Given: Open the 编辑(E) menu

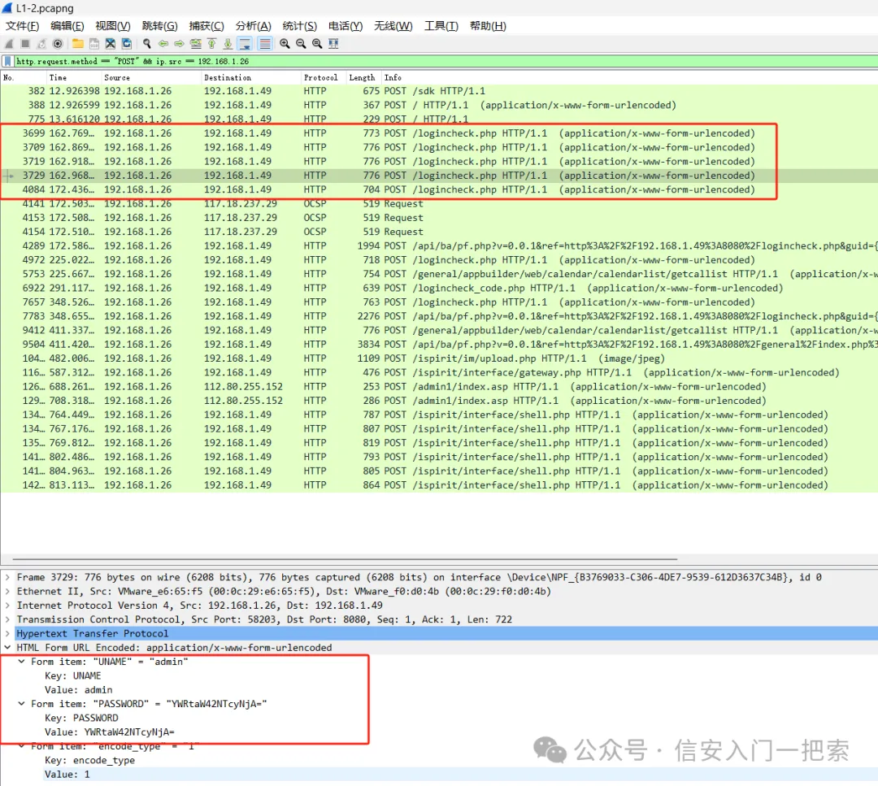Looking at the screenshot, I should point(67,26).
